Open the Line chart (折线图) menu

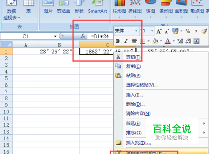tap(135, 9)
